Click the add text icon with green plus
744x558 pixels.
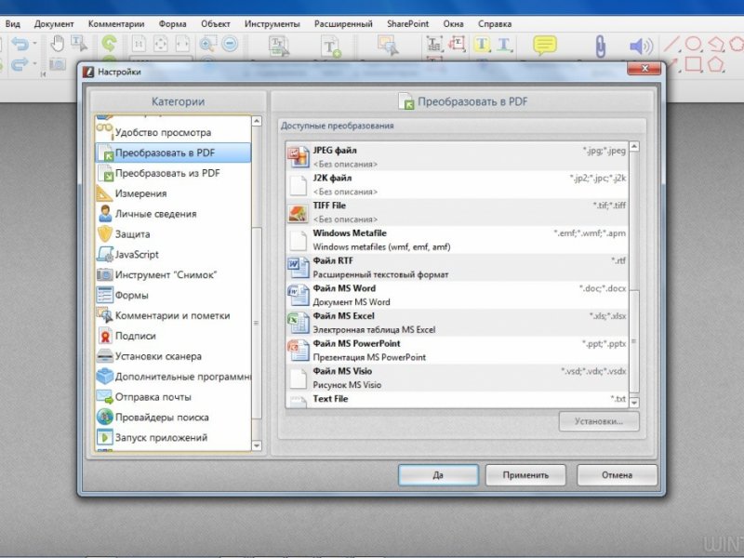tap(331, 46)
